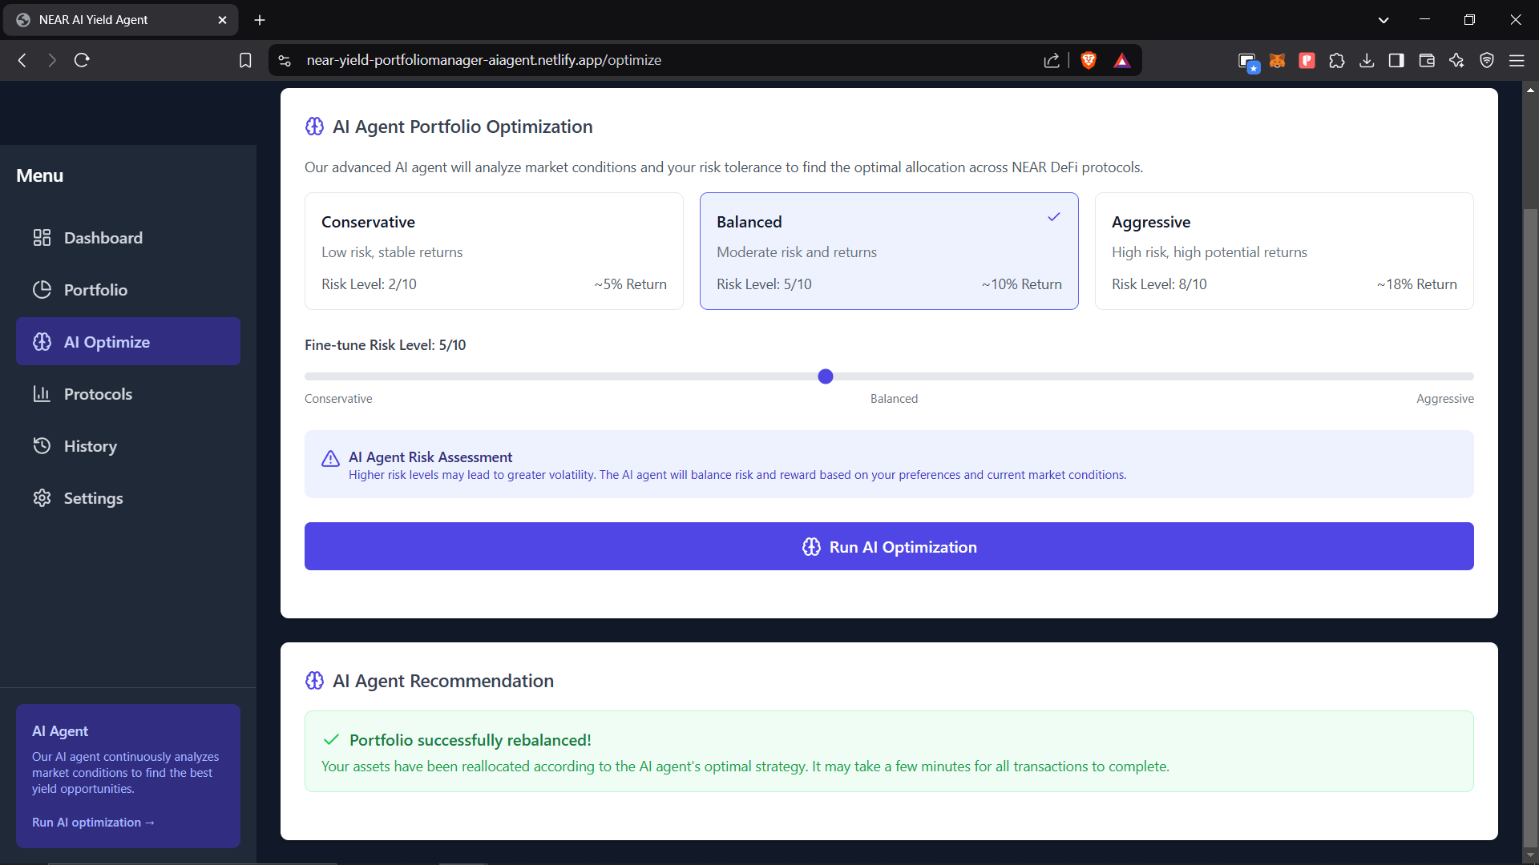Open the MetaMask fox extension
The height and width of the screenshot is (865, 1539).
[x=1277, y=60]
